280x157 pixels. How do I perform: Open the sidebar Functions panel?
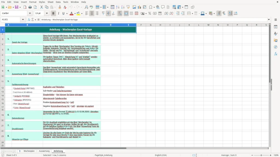click(x=276, y=54)
